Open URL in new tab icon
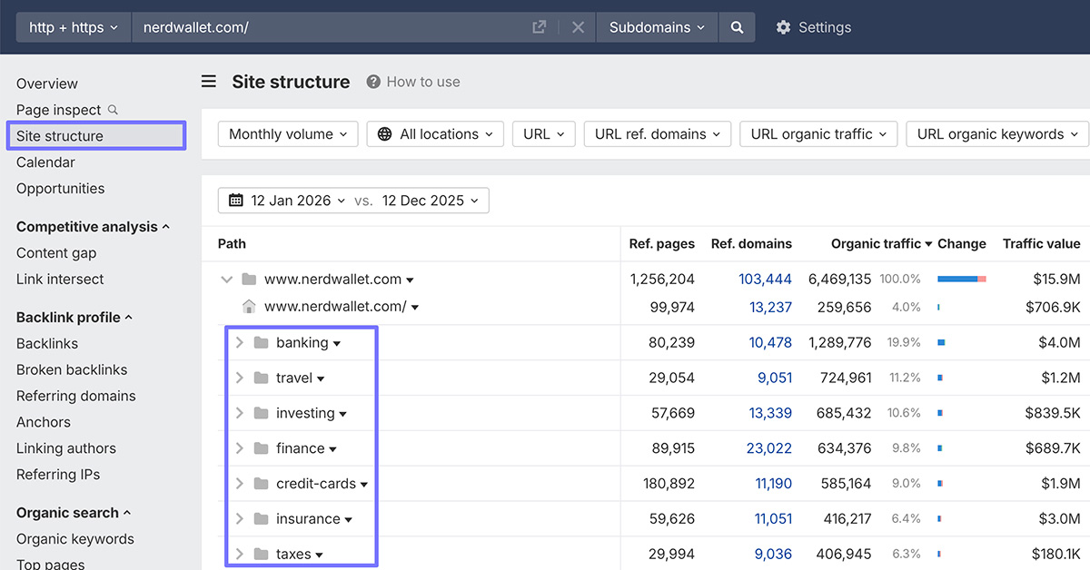1090x570 pixels. [x=539, y=27]
